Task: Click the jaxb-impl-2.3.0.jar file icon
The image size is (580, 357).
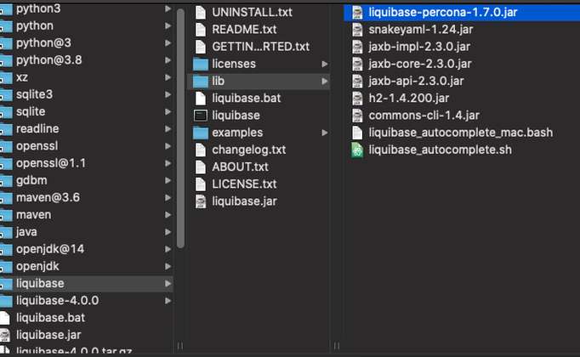Action: (x=357, y=47)
